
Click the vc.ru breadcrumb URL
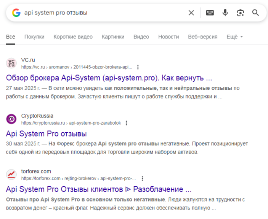(77, 67)
